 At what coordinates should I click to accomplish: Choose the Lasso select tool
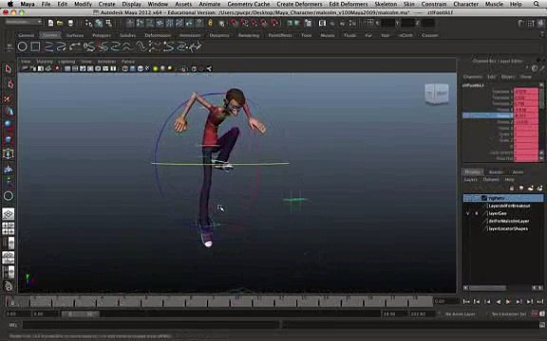9,84
